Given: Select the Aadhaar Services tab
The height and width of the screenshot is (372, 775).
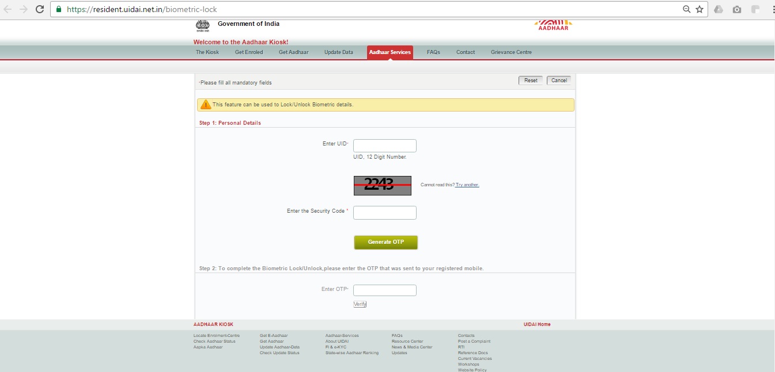Looking at the screenshot, I should point(390,52).
